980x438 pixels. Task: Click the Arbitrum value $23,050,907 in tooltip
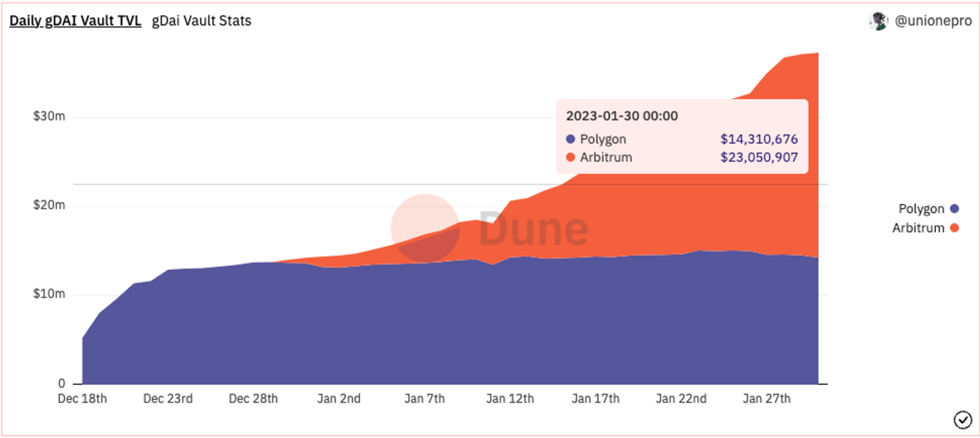[759, 157]
